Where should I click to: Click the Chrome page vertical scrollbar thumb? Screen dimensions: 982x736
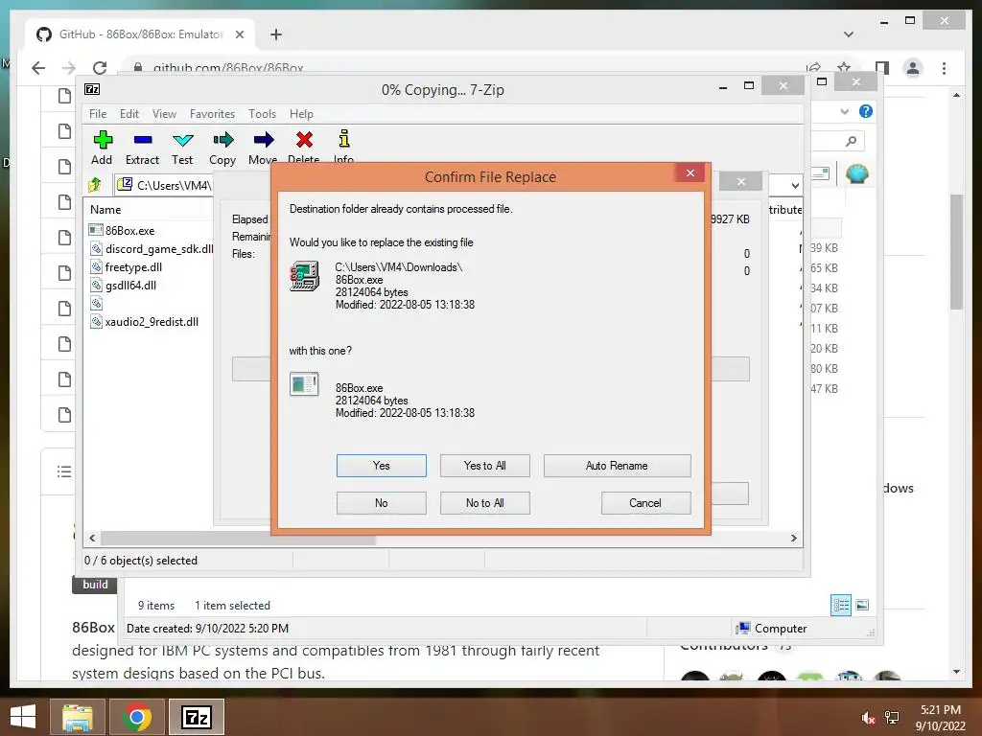956,252
